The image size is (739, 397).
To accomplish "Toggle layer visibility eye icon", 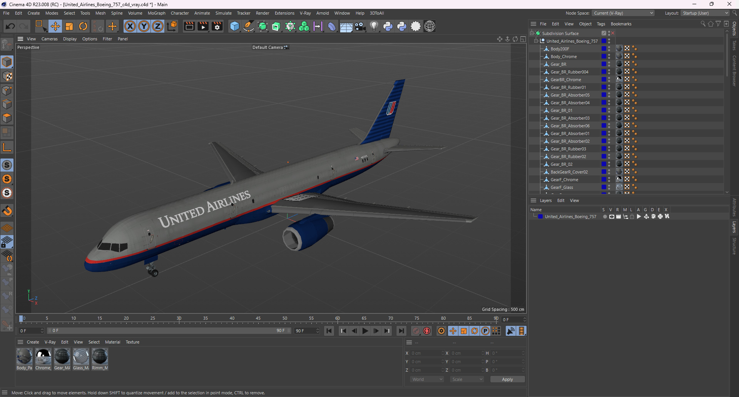I will pos(612,217).
